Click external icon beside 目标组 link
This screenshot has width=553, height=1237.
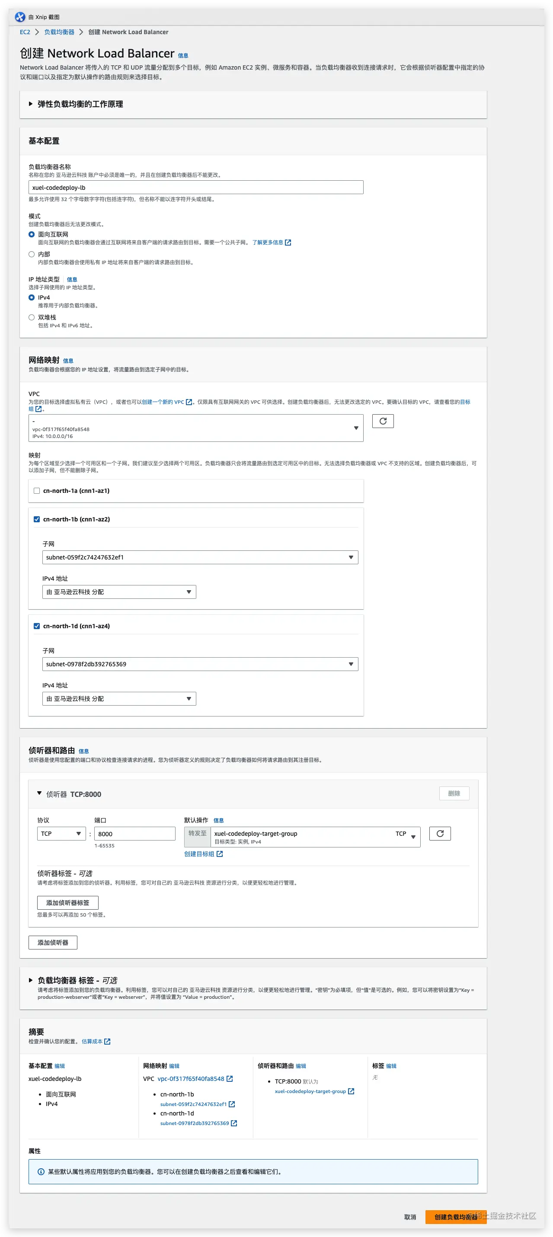[x=38, y=409]
